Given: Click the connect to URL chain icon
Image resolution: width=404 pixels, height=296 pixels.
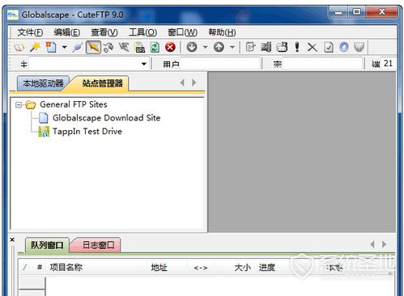Looking at the screenshot, I should point(108,48).
